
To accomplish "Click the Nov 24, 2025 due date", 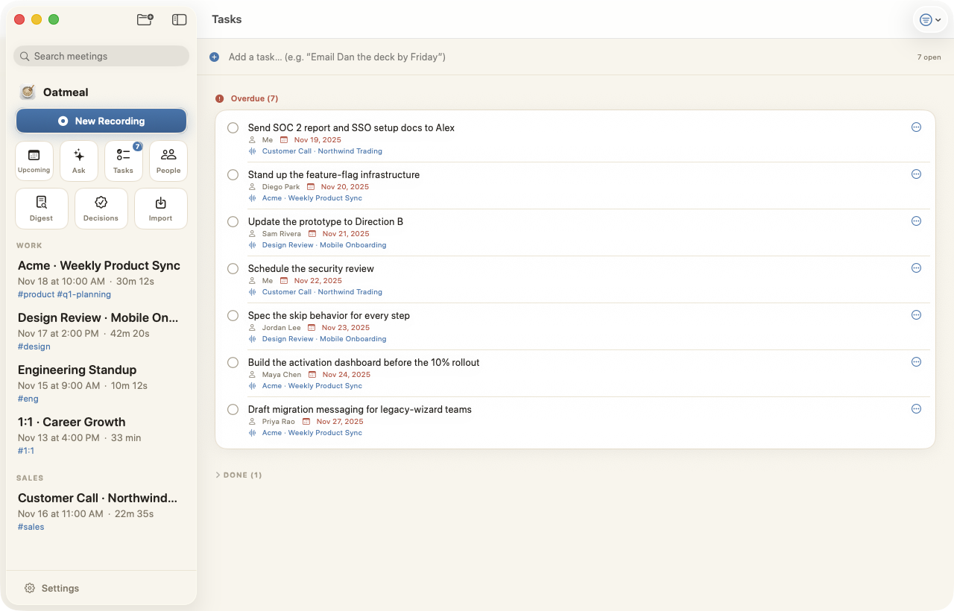I will point(347,375).
